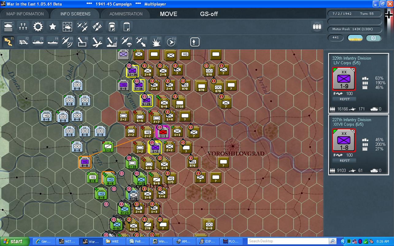Select the purple HQ with orange border

85,162
